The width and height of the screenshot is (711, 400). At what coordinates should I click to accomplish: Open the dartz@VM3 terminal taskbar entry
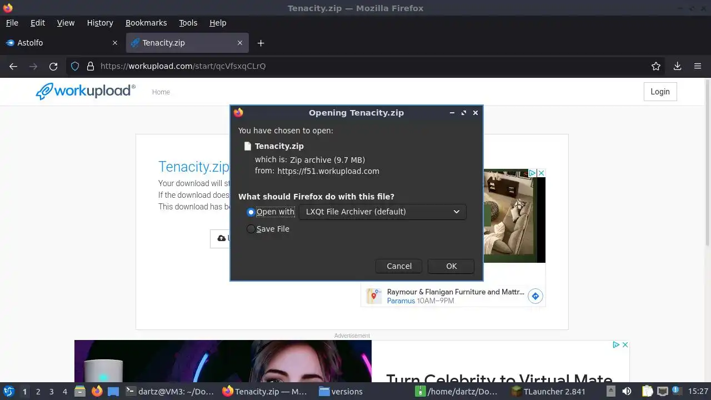click(x=170, y=391)
